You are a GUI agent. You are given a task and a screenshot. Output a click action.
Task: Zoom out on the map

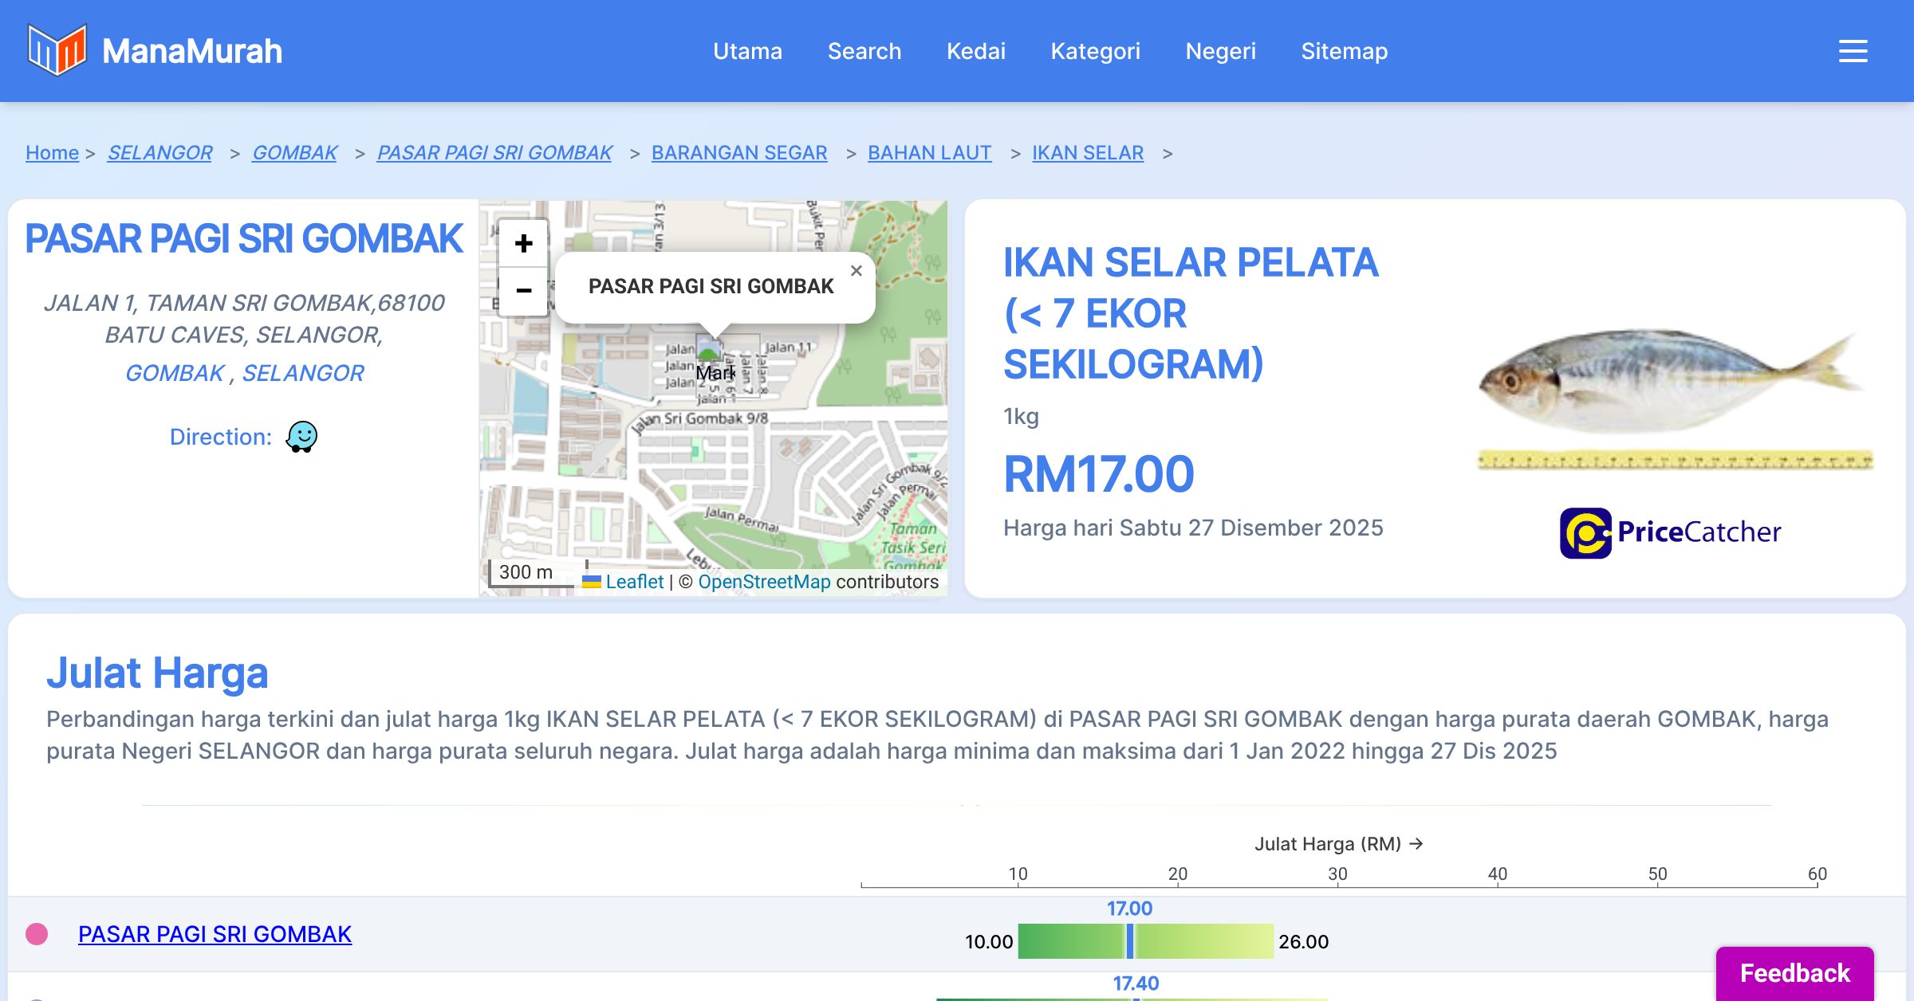523,291
